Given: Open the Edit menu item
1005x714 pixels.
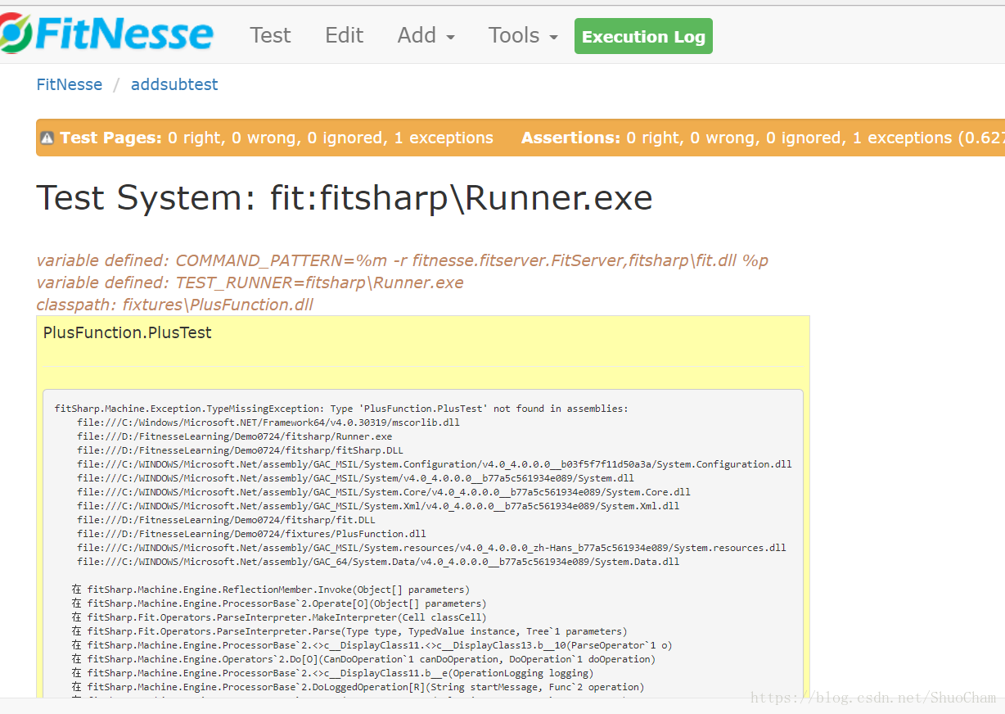Looking at the screenshot, I should point(345,35).
